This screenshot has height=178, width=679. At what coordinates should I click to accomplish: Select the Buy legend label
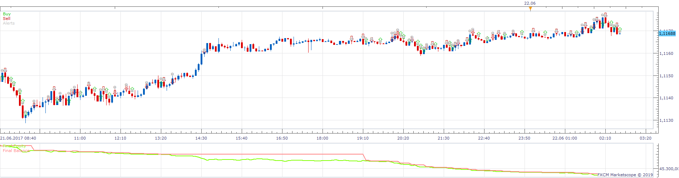coord(7,14)
